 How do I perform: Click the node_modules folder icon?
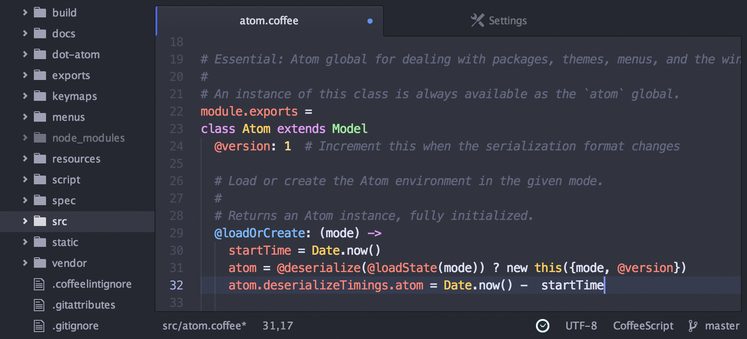(40, 137)
